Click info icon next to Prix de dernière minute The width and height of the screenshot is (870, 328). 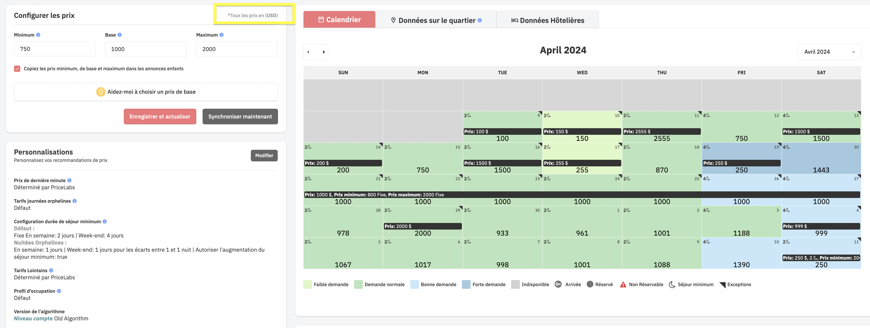click(x=69, y=181)
